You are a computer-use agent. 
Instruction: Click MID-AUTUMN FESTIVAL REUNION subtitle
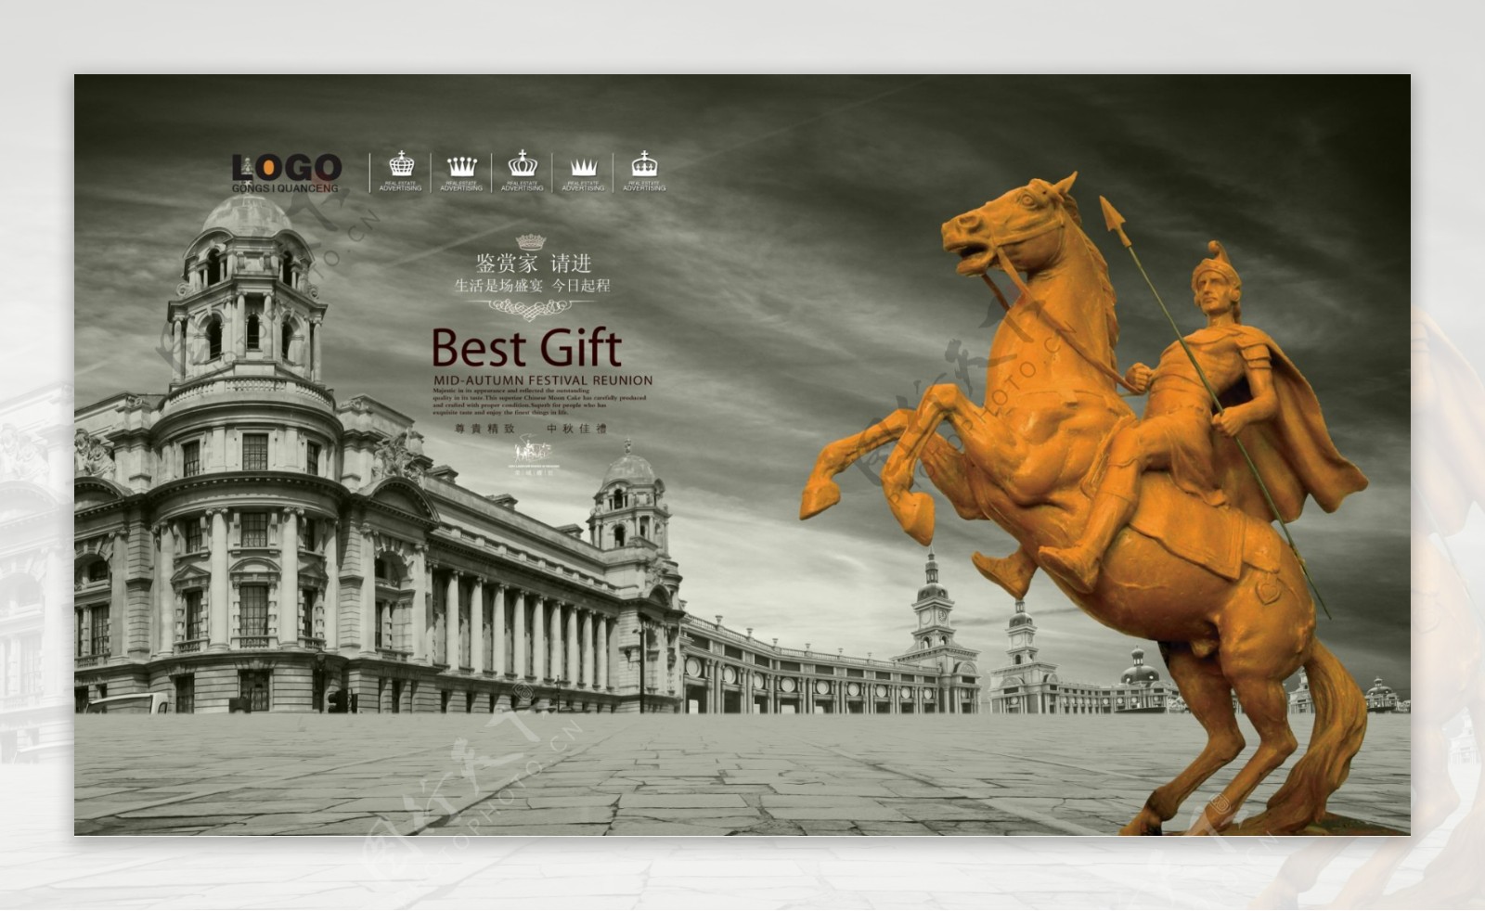point(543,380)
